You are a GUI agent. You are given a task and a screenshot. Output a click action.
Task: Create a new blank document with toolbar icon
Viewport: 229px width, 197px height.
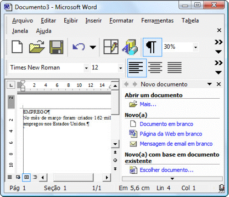pos(17,47)
